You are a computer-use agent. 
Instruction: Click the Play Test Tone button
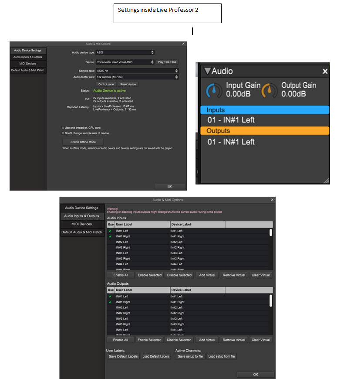pos(167,62)
